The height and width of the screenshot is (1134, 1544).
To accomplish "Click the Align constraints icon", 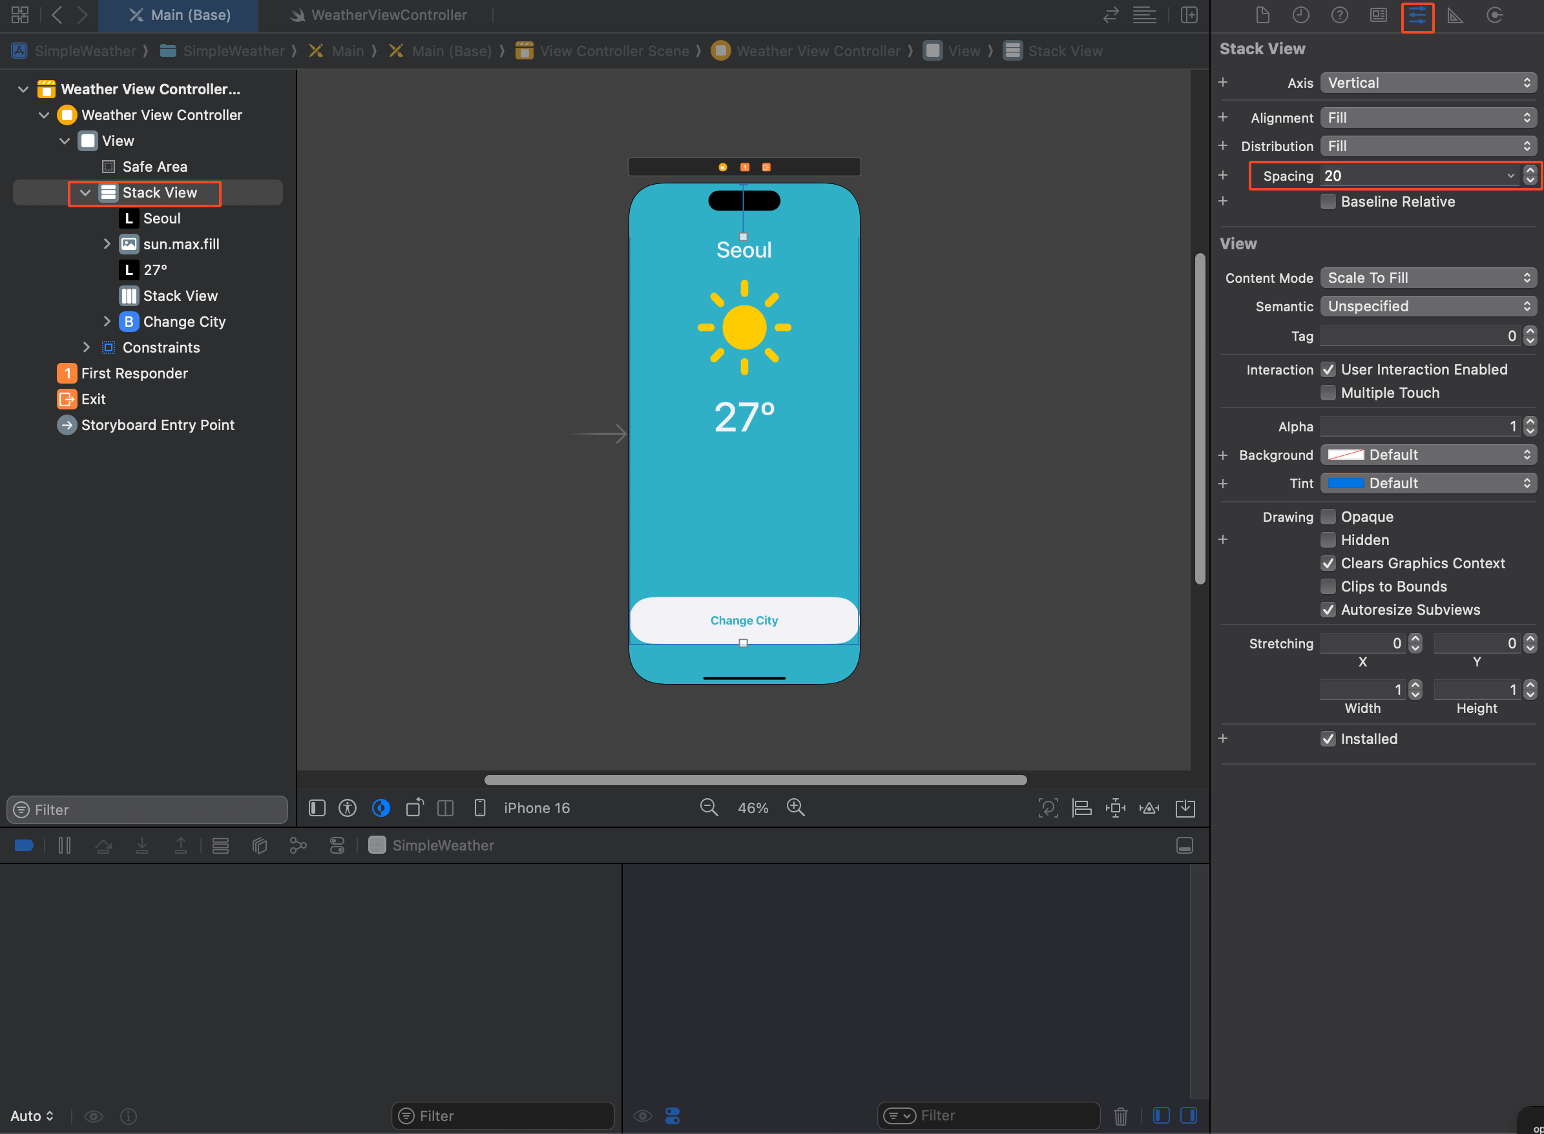I will click(1082, 808).
